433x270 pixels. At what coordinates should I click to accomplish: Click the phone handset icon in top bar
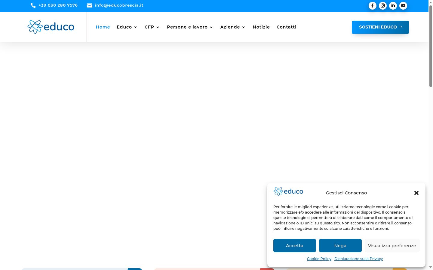pyautogui.click(x=33, y=5)
